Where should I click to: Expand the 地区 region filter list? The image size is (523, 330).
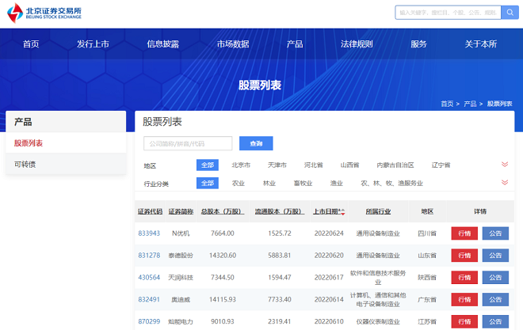(504, 165)
